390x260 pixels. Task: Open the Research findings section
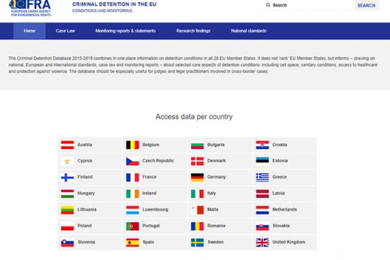point(193,31)
